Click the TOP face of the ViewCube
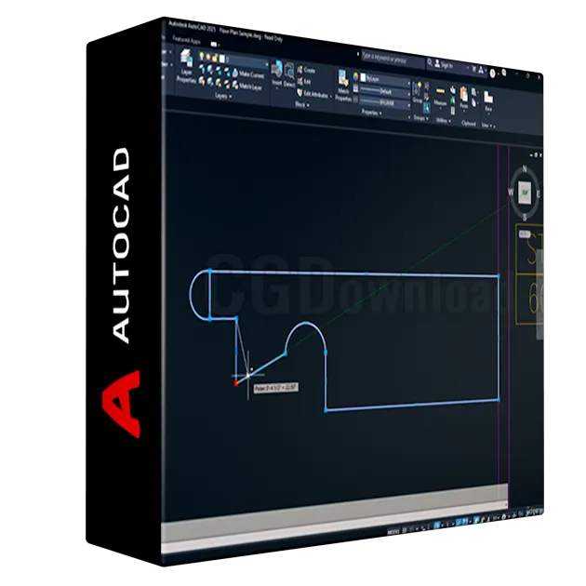 [x=525, y=193]
